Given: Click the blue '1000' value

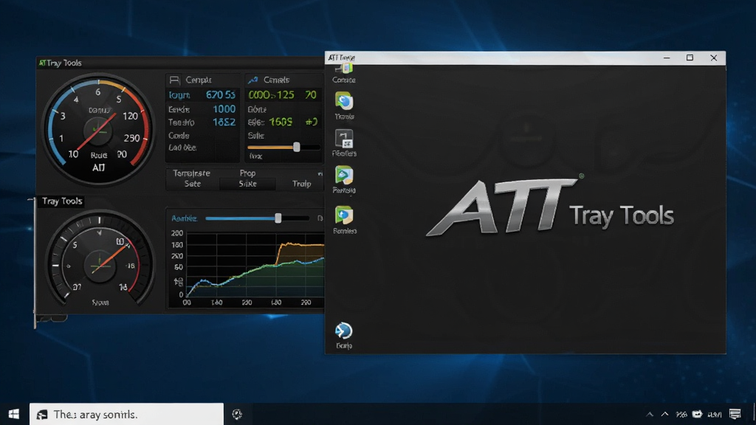Looking at the screenshot, I should (224, 109).
